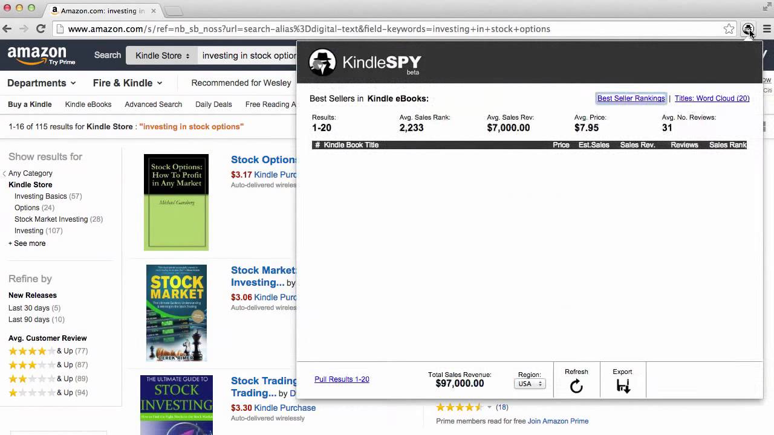Bookmark this page with the star icon
The image size is (774, 435).
click(729, 28)
